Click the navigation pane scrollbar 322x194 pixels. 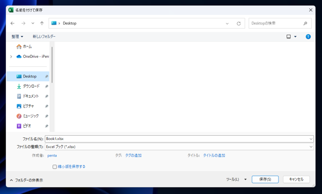click(x=52, y=65)
